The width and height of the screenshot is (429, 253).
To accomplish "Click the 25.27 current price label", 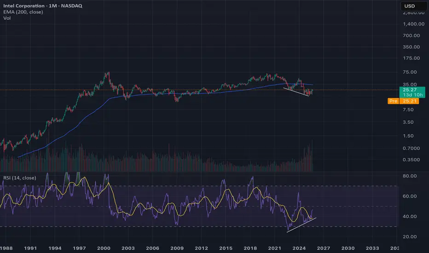I will (x=412, y=92).
